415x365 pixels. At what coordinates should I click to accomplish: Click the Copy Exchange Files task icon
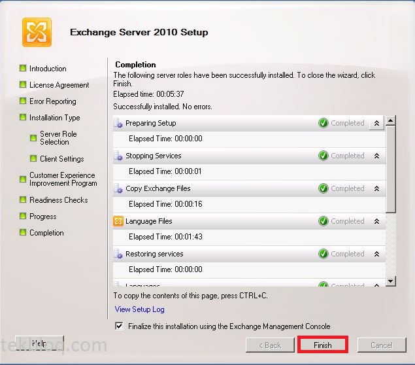coord(118,188)
